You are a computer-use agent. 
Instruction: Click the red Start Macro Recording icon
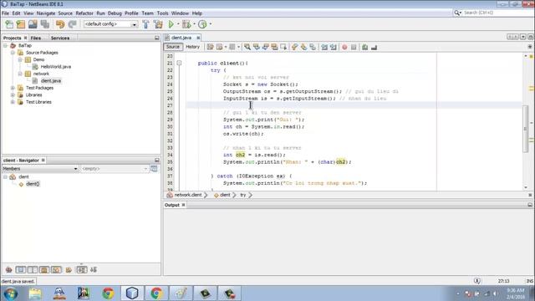coord(344,47)
